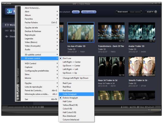This screenshot has width=164, height=123.
Task: Choose Abrir ficheiro(s)... menu entry
Action: click(40, 8)
